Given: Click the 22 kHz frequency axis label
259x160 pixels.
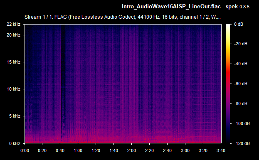Looking at the screenshot, I should pyautogui.click(x=13, y=24).
